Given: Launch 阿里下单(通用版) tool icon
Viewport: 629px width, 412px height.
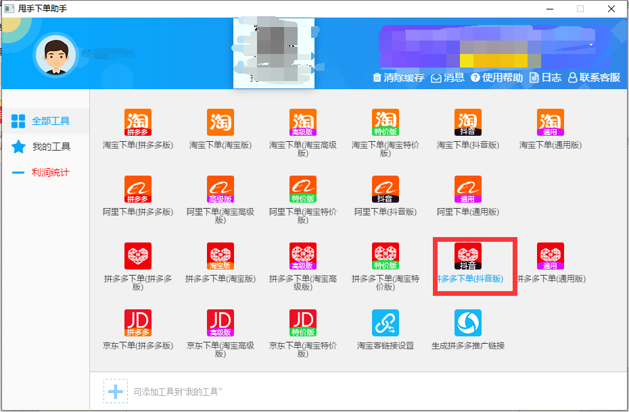Looking at the screenshot, I should pos(468,189).
